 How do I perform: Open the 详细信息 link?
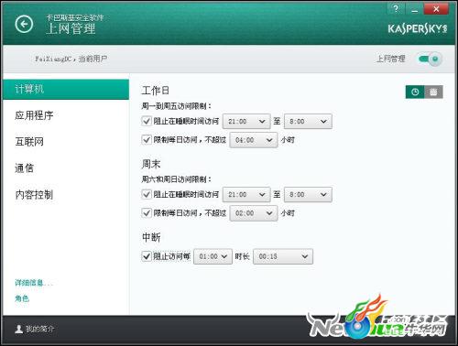coord(34,283)
